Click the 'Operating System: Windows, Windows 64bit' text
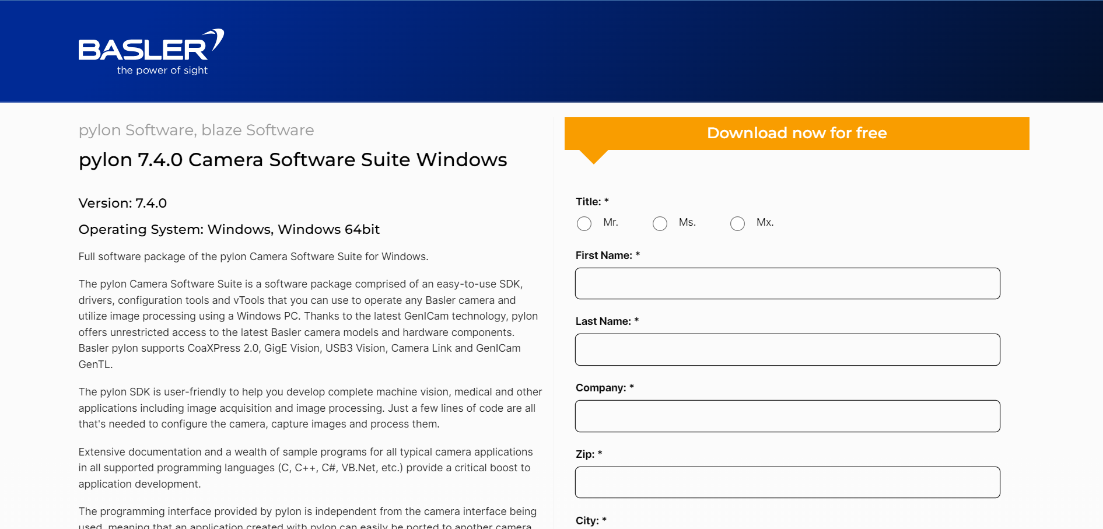This screenshot has width=1103, height=529. [x=229, y=229]
